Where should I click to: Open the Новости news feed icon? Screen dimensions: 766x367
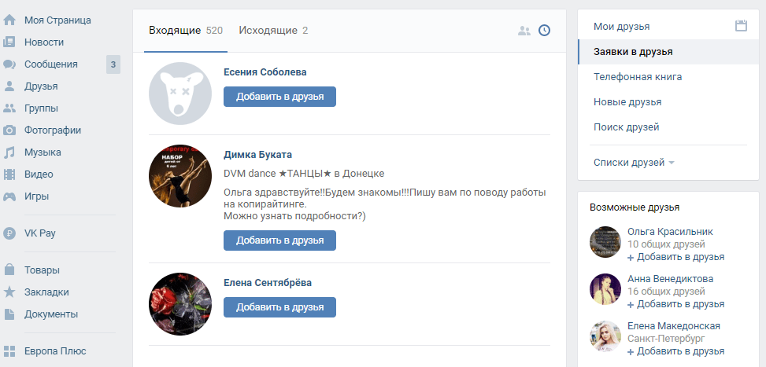pos(9,42)
